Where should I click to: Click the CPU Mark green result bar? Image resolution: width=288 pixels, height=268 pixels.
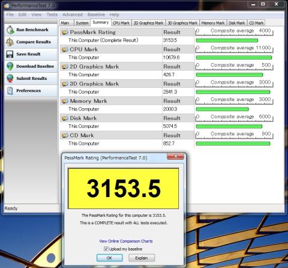click(234, 58)
